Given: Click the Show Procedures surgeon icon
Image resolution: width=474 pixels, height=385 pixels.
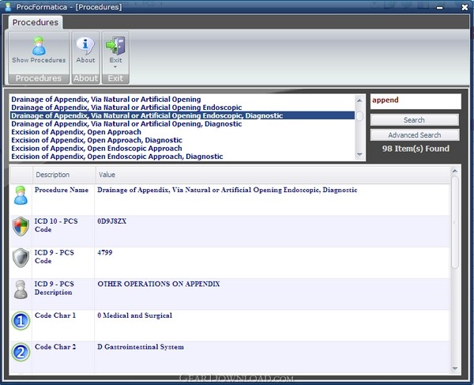Looking at the screenshot, I should (39, 46).
